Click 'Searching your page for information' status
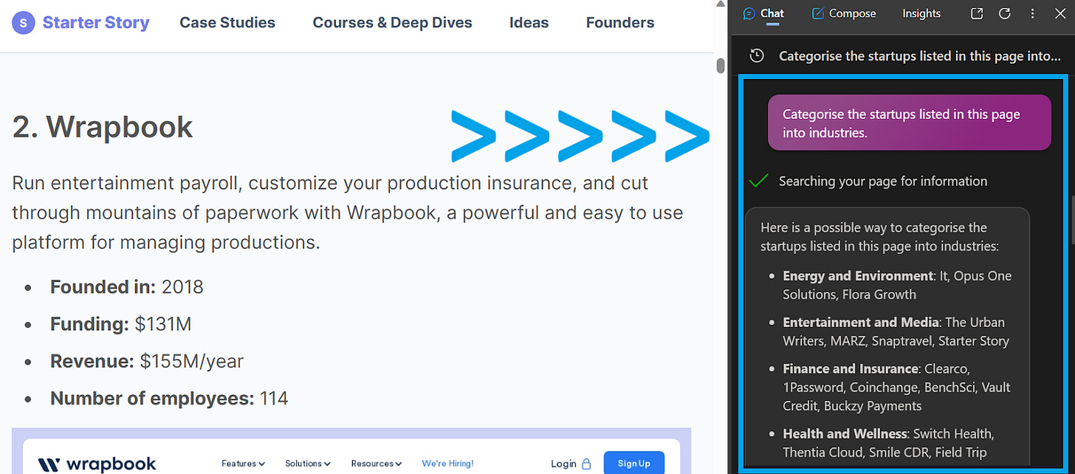The height and width of the screenshot is (474, 1075). pyautogui.click(x=883, y=181)
